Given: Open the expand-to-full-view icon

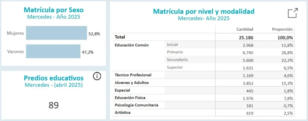Looking at the screenshot, I should point(293,13).
